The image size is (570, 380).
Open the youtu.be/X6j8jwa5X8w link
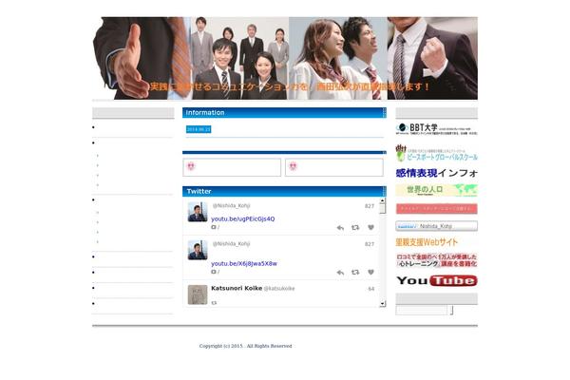coord(244,264)
